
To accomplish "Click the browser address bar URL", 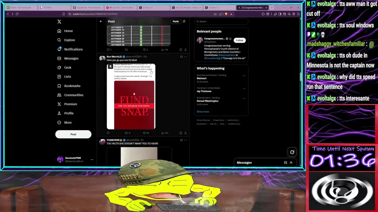I will coord(95,14).
